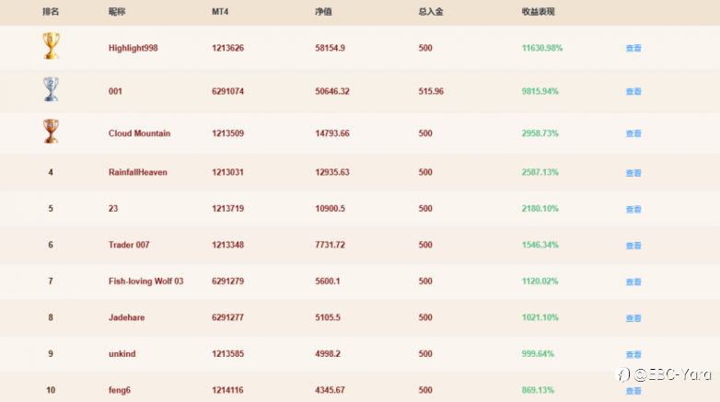View details for Cloud Mountain row
Viewport: 720px width, 402px height.
(633, 133)
